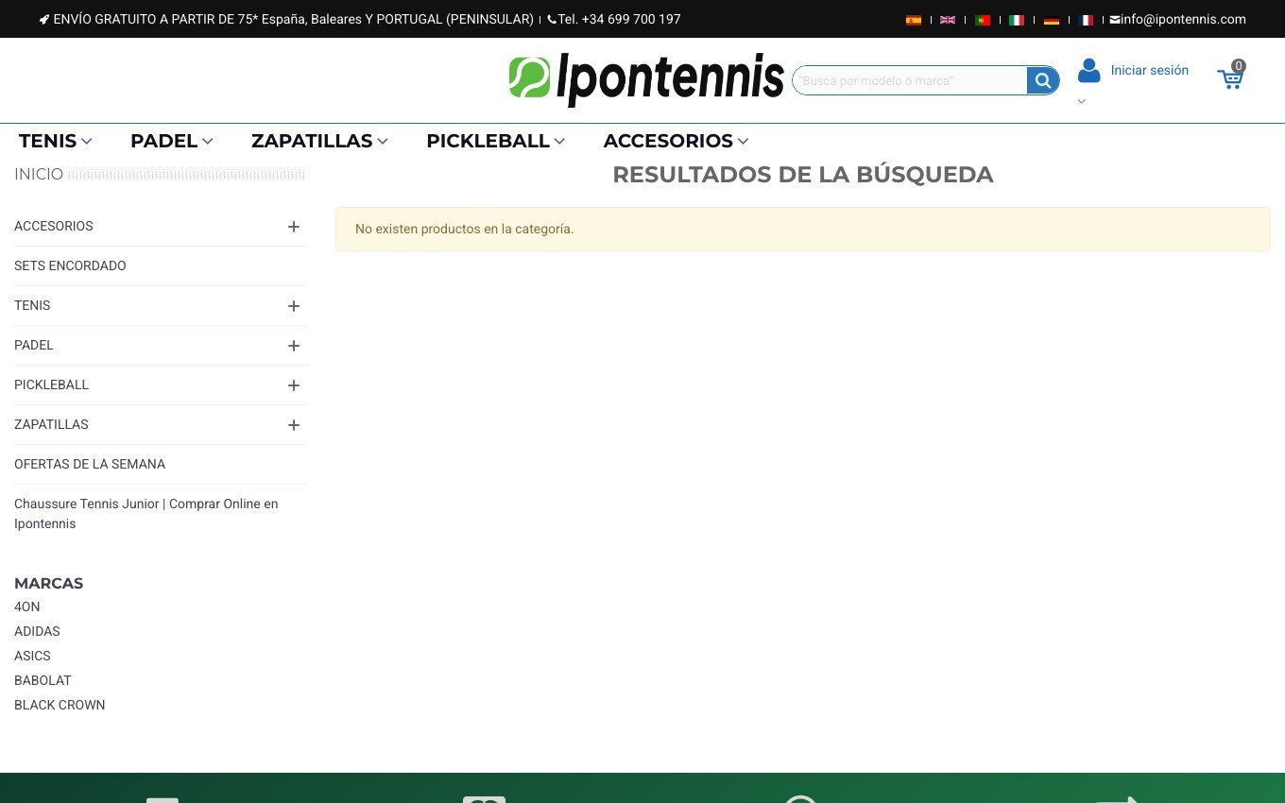Click the free shipping notice text
Screen dimensions: 1285x803
(x=286, y=19)
